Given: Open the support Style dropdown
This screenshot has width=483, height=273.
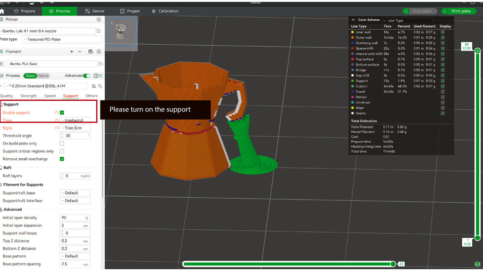Looking at the screenshot, I should [75, 128].
